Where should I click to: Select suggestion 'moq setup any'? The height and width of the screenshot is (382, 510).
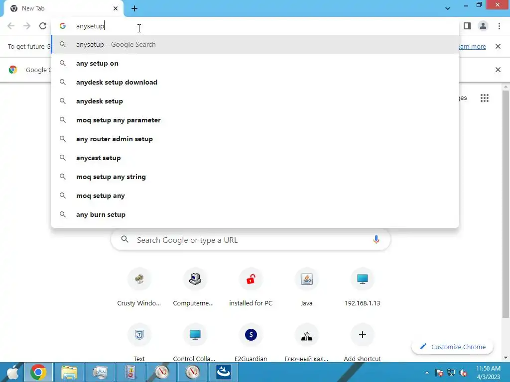tap(255, 195)
